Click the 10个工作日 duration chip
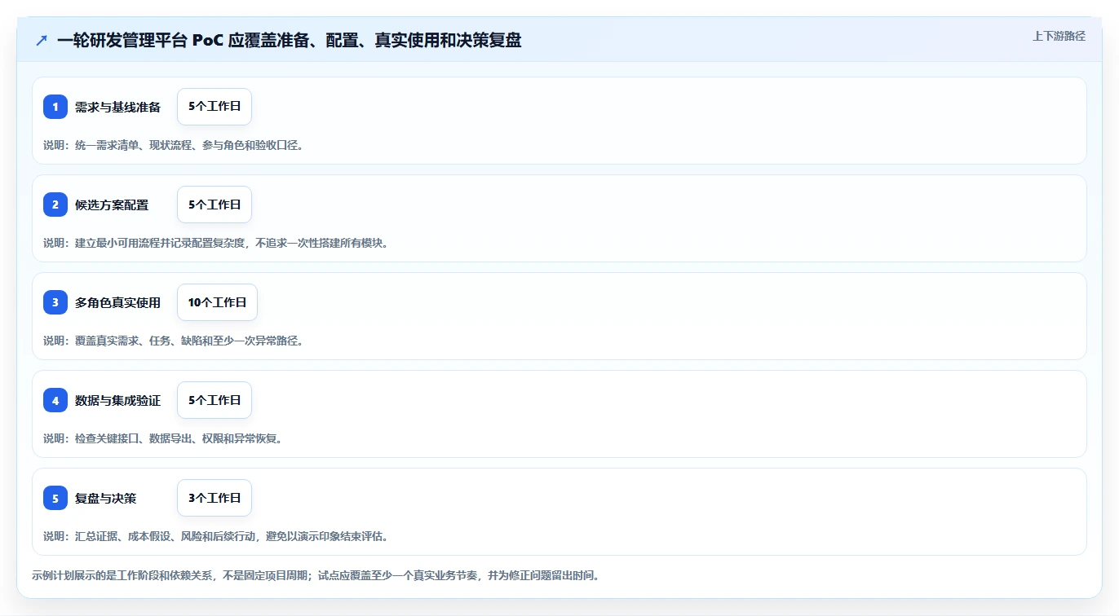 pos(217,302)
